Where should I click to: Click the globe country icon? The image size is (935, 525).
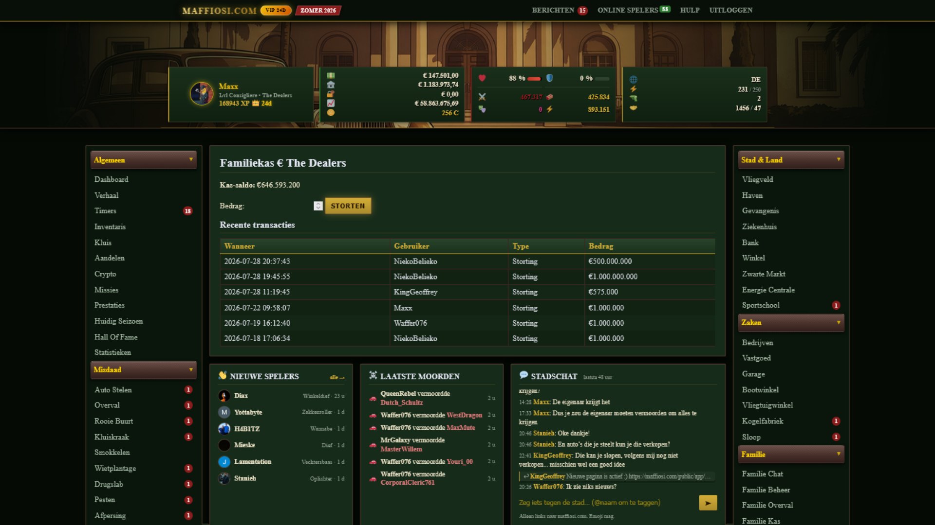634,79
